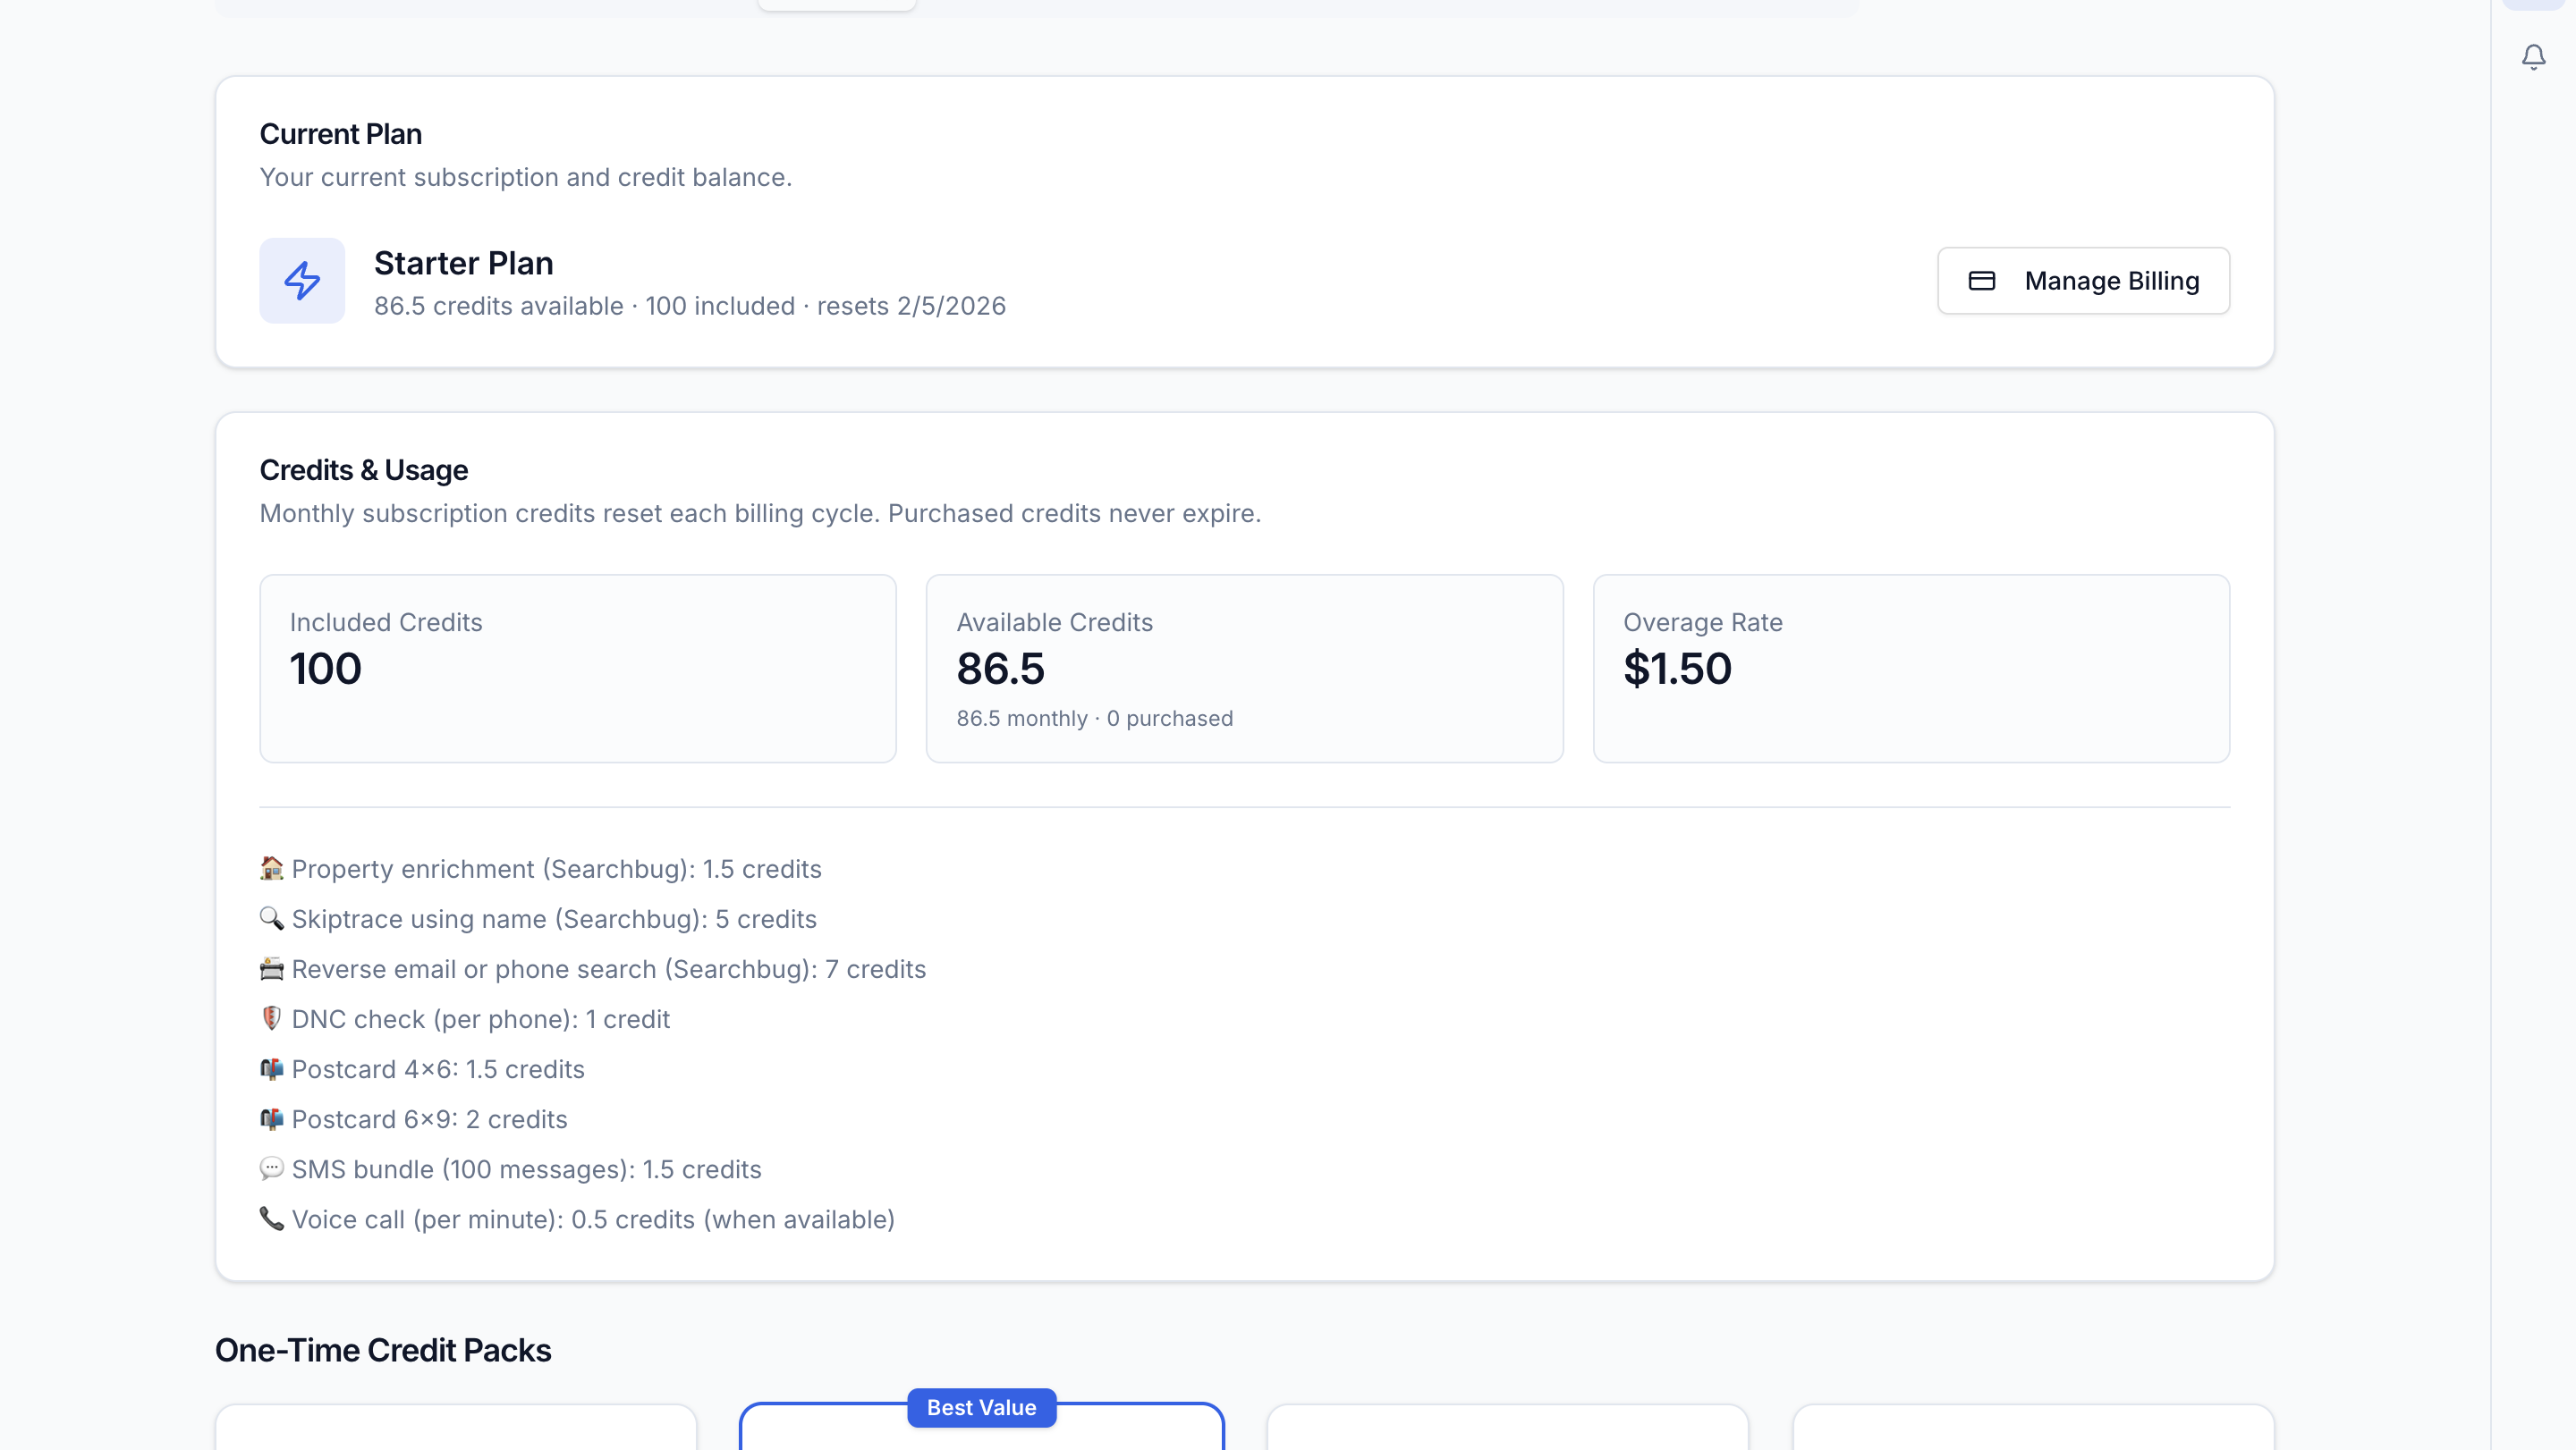The height and width of the screenshot is (1450, 2576).
Task: Click the Best Value badge
Action: click(x=981, y=1407)
